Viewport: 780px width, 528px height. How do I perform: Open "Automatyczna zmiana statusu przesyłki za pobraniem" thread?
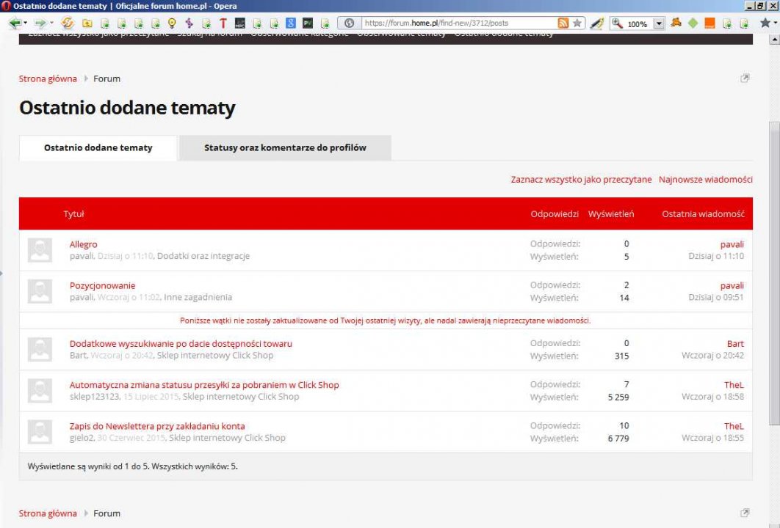[204, 385]
